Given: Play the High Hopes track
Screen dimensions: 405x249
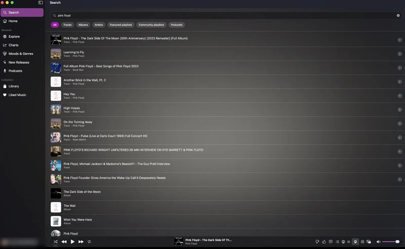Looking at the screenshot, I should 400,110.
